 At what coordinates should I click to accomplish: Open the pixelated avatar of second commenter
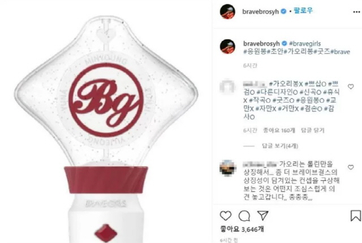pyautogui.click(x=227, y=168)
